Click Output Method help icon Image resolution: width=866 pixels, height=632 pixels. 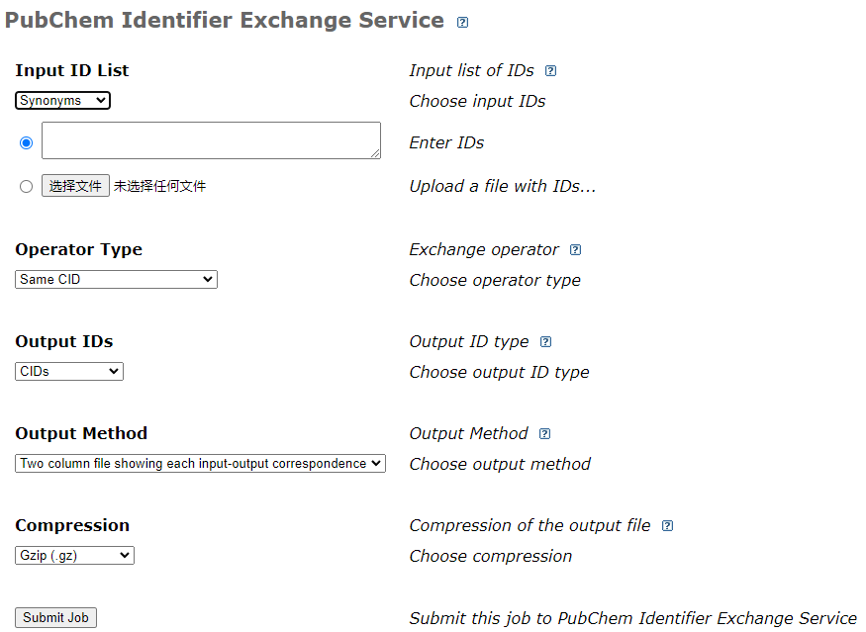point(544,434)
